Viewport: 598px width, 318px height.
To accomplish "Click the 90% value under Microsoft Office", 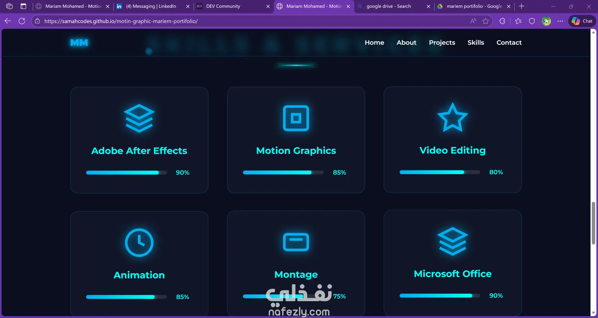I will 496,296.
